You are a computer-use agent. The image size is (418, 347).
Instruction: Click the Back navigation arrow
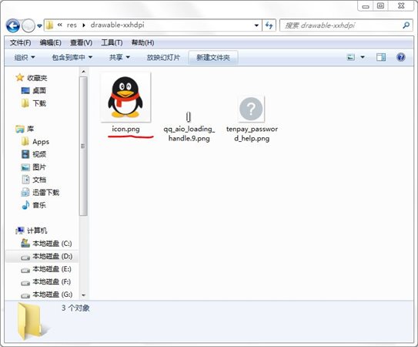tap(13, 25)
